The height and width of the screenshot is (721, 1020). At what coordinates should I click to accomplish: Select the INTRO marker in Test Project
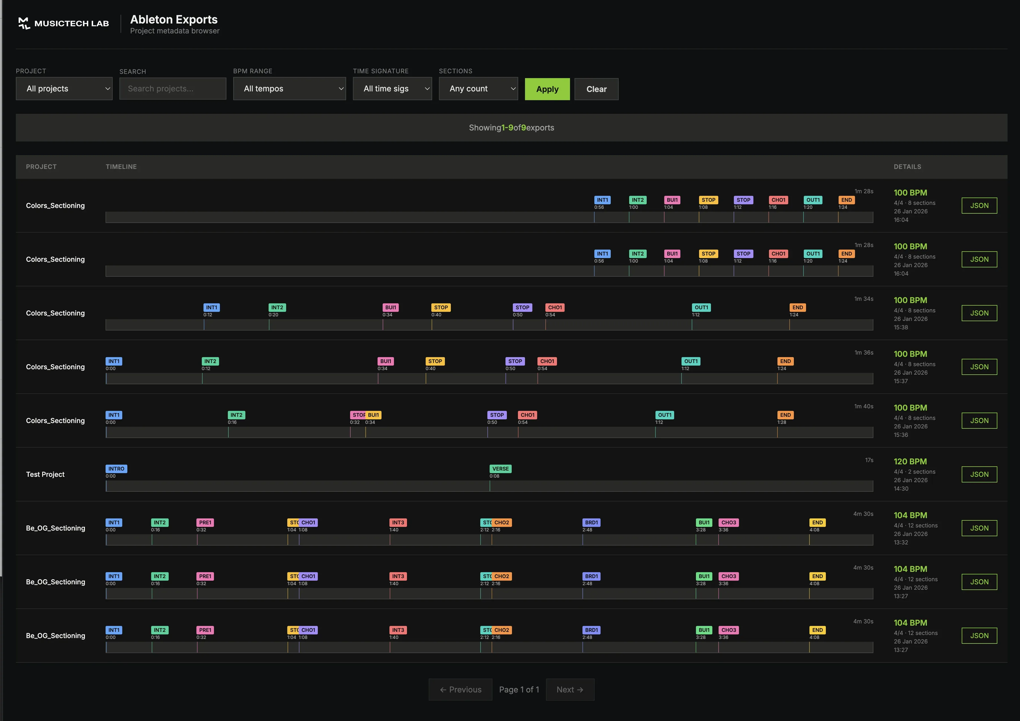(116, 468)
